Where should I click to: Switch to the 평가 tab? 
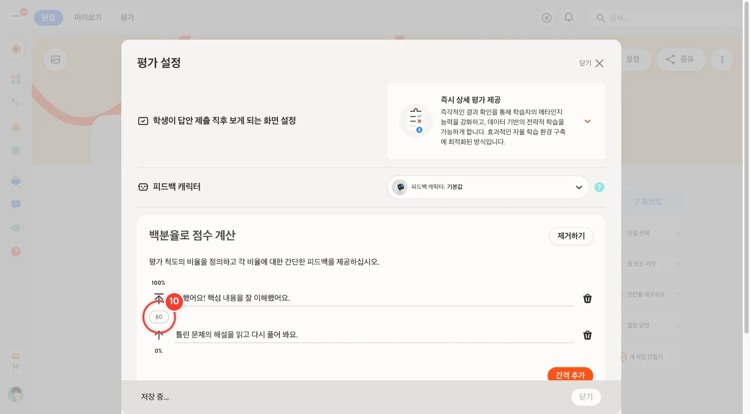coord(127,17)
